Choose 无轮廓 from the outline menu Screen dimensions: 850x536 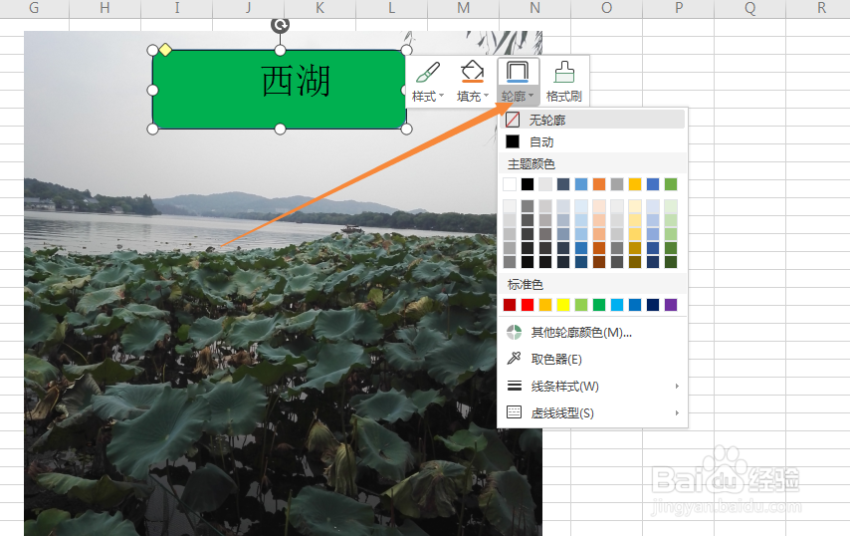[x=592, y=120]
